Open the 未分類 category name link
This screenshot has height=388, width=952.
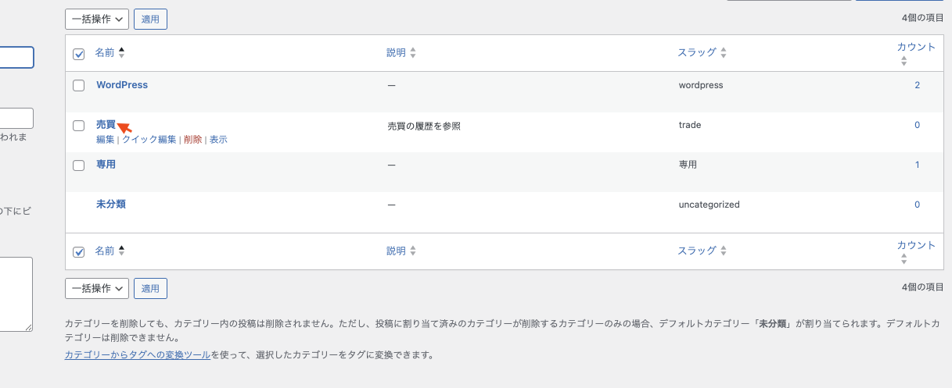pos(111,205)
